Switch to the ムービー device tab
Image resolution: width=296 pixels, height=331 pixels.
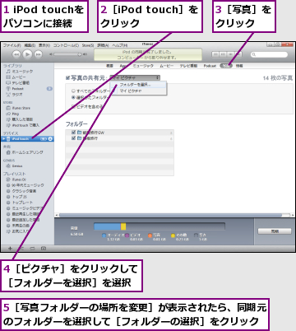(167, 66)
